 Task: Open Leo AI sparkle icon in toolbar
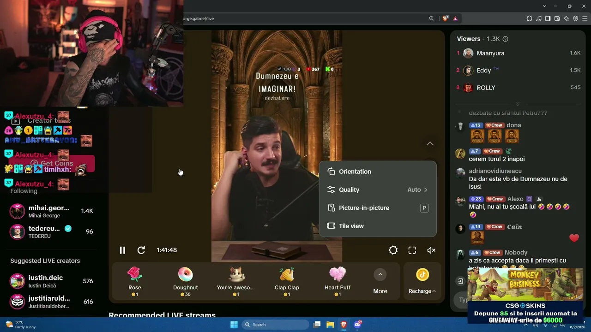click(x=566, y=18)
